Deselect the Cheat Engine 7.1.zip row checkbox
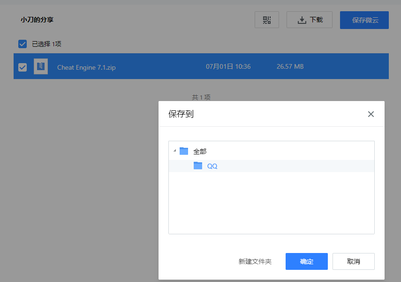 pyautogui.click(x=23, y=67)
